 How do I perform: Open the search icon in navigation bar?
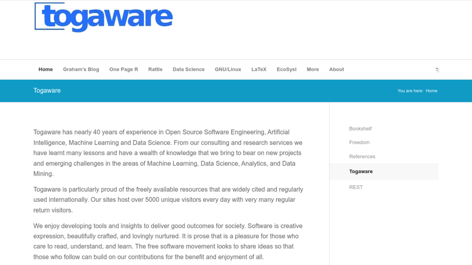[x=437, y=70]
